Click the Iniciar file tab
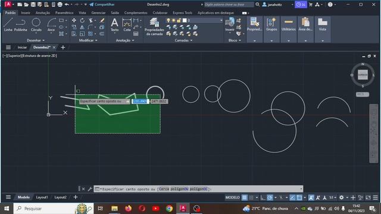 [x=22, y=48]
